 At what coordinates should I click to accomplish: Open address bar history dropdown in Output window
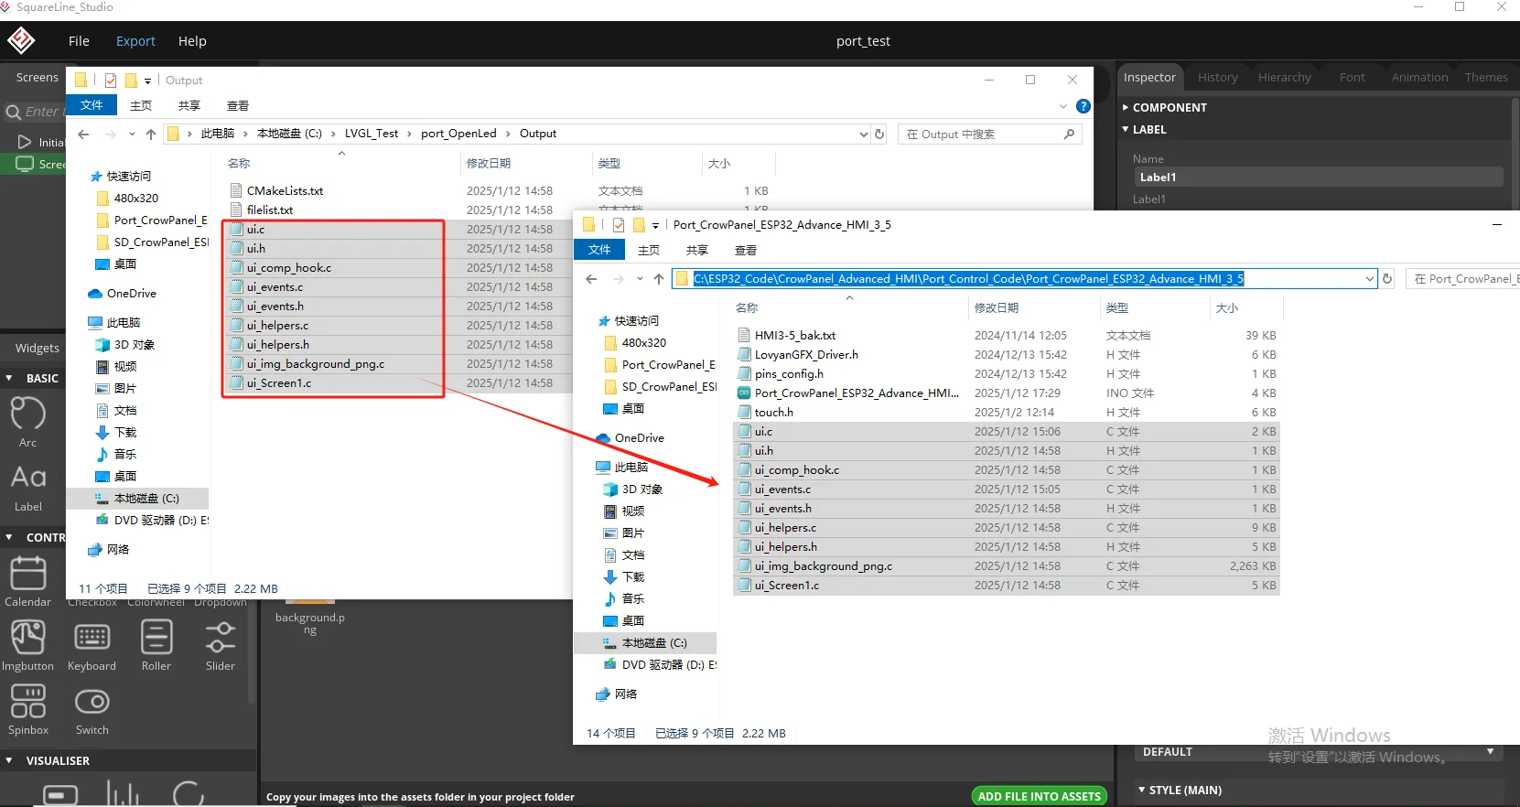[863, 134]
